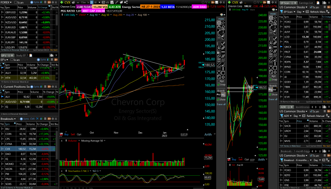Viewport: 331px width, 189px height.
Task: Select the pointer grid tool in main palette
Action: pos(219,23)
